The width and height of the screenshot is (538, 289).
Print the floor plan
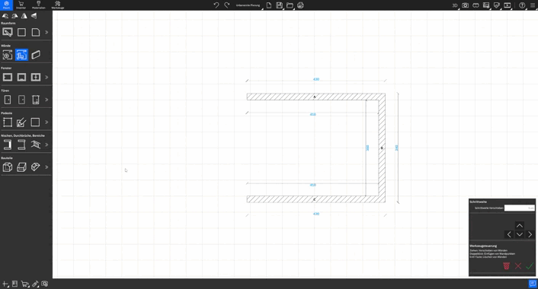[x=300, y=5]
